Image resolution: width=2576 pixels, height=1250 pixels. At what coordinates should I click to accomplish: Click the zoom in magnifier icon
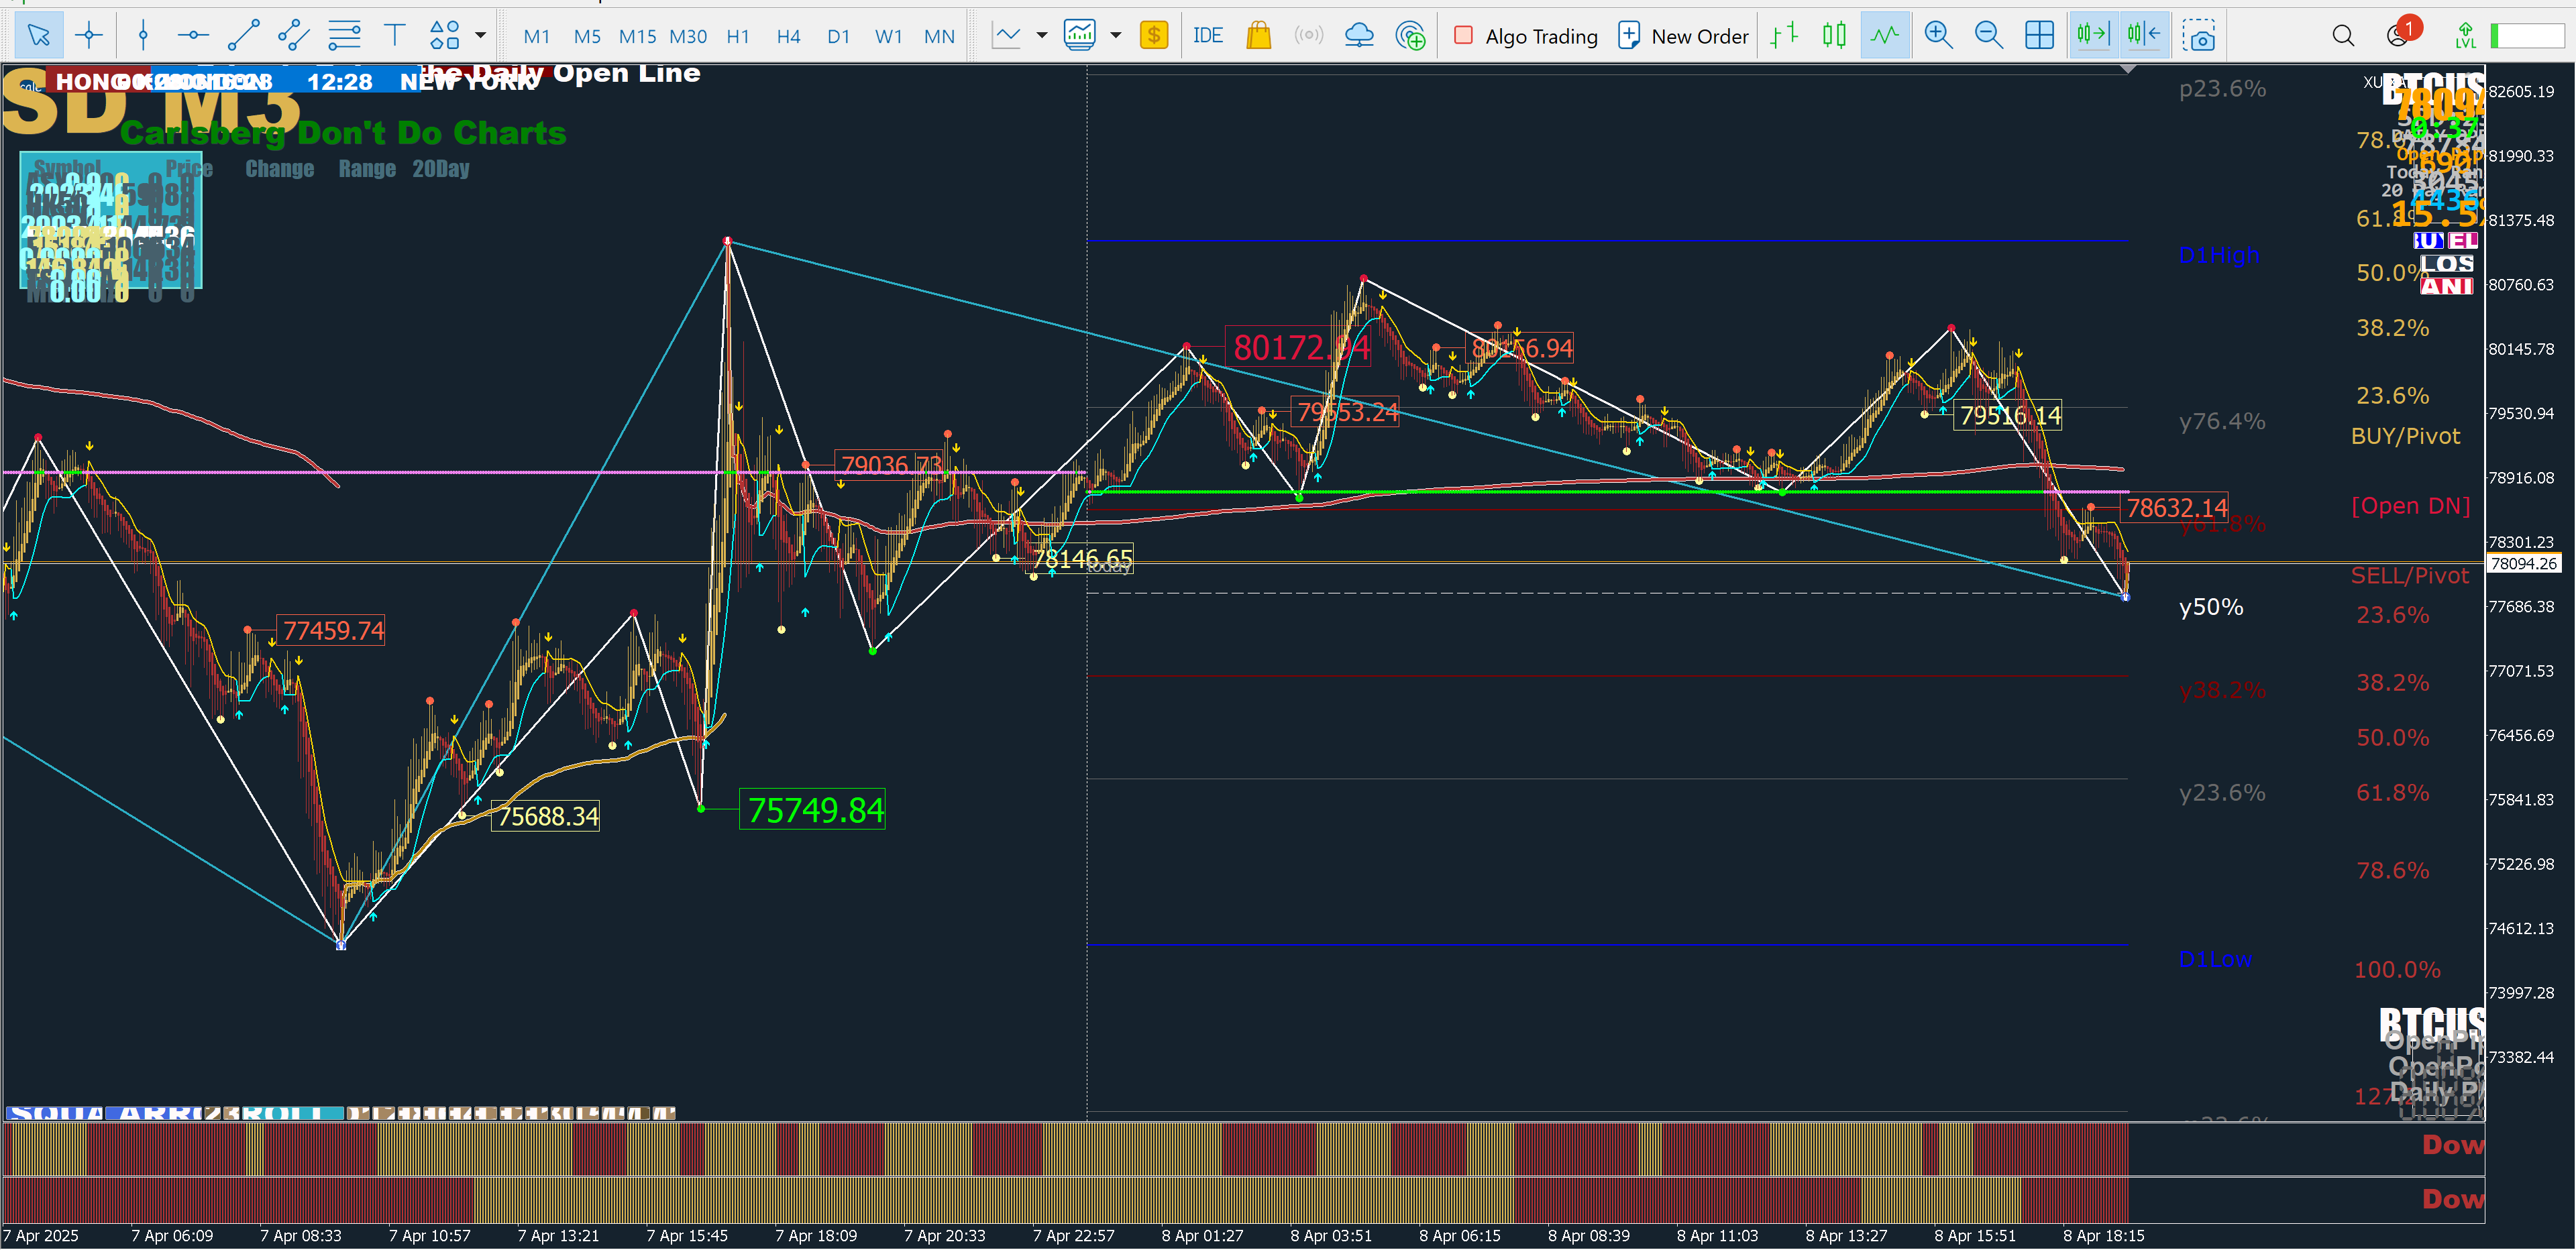(1938, 36)
